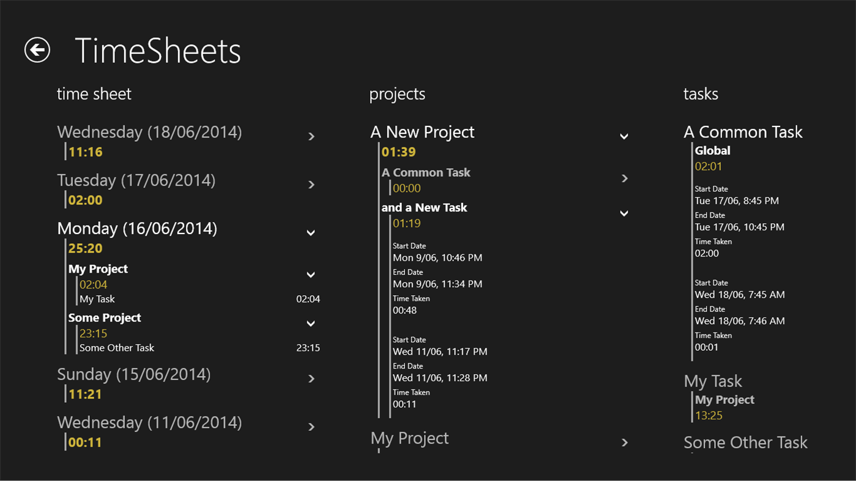This screenshot has height=481, width=856.
Task: Collapse My Project under Monday's entry
Action: click(x=310, y=274)
